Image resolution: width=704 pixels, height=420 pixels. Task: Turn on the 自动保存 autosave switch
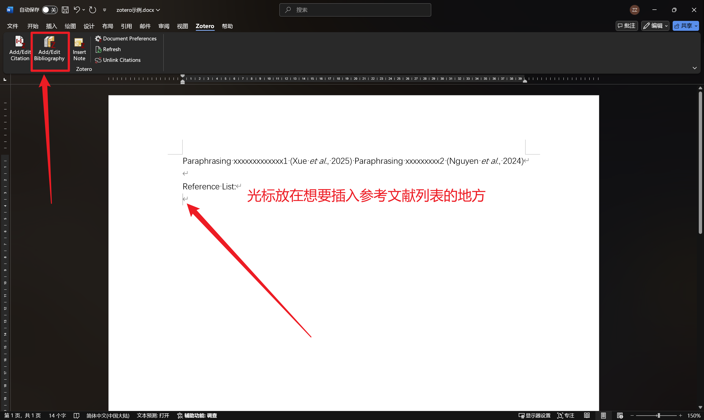[x=50, y=10]
